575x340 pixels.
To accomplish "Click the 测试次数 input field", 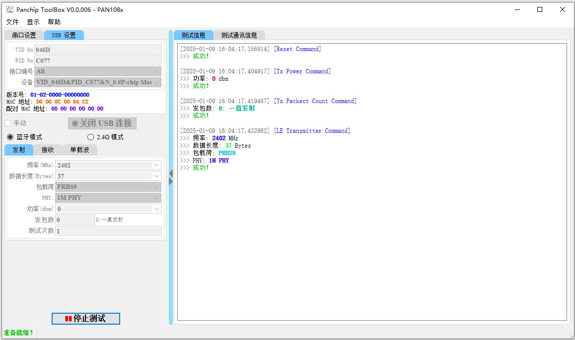I will pos(108,230).
